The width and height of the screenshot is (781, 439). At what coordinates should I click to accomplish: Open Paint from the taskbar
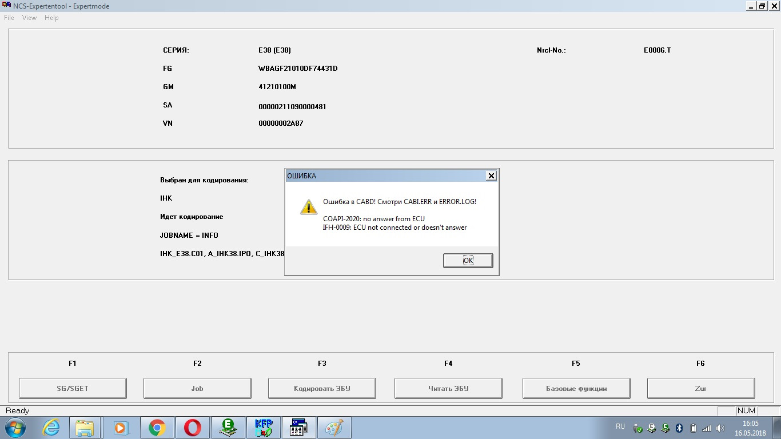[334, 428]
